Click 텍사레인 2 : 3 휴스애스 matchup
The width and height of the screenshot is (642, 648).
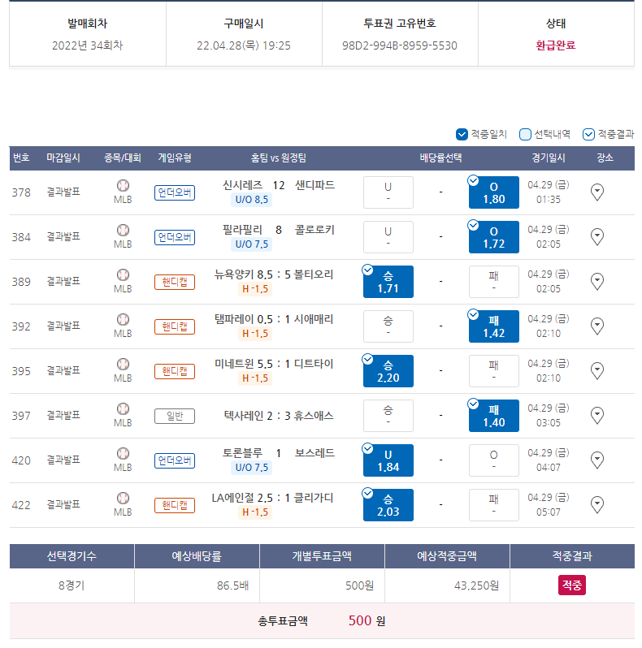[x=279, y=416]
